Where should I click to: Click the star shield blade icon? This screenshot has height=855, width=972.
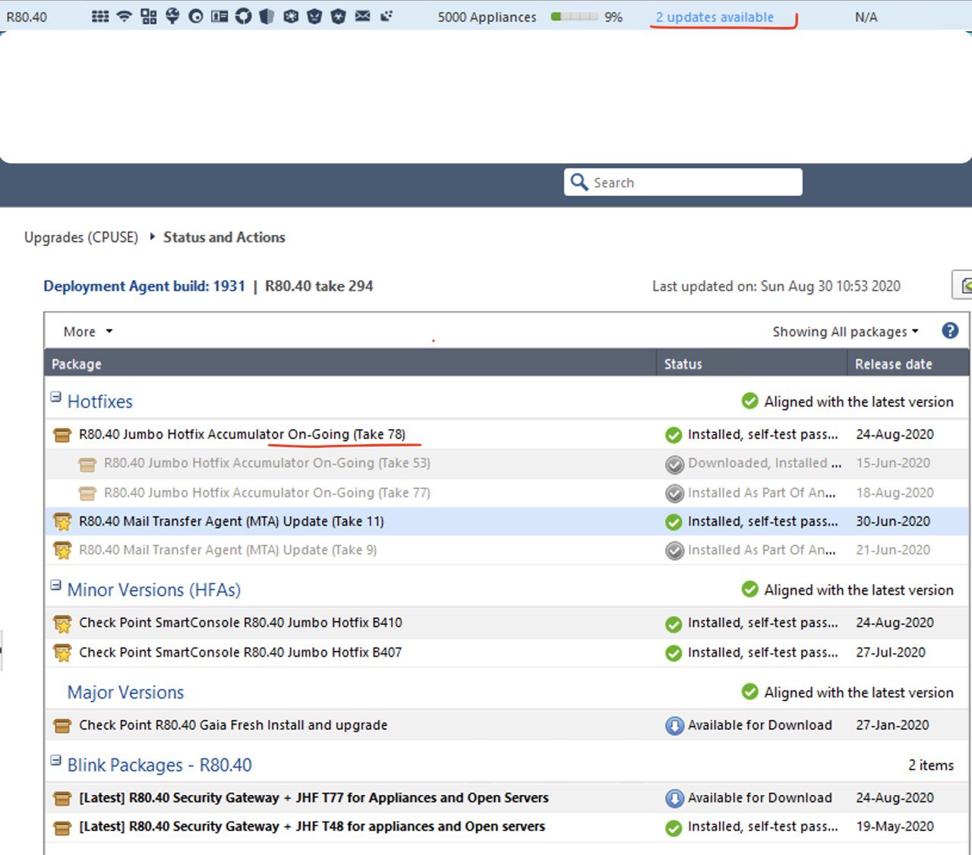click(339, 16)
